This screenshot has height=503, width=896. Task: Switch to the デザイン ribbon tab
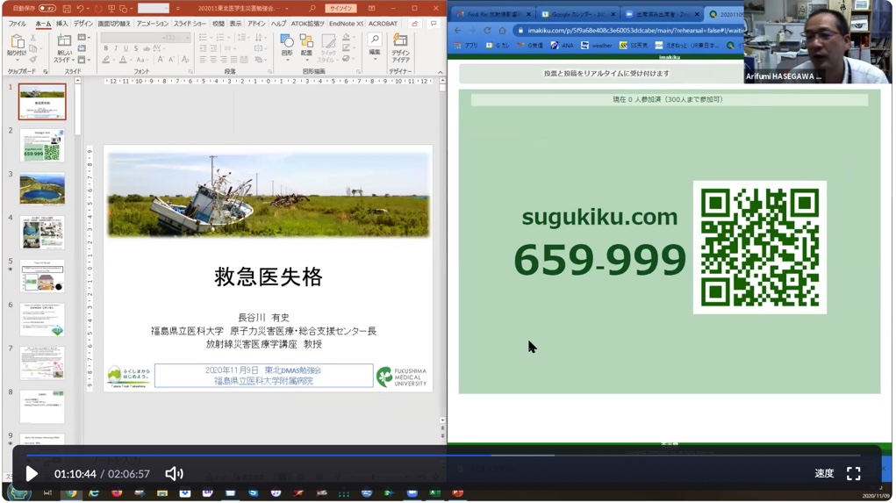[x=82, y=24]
